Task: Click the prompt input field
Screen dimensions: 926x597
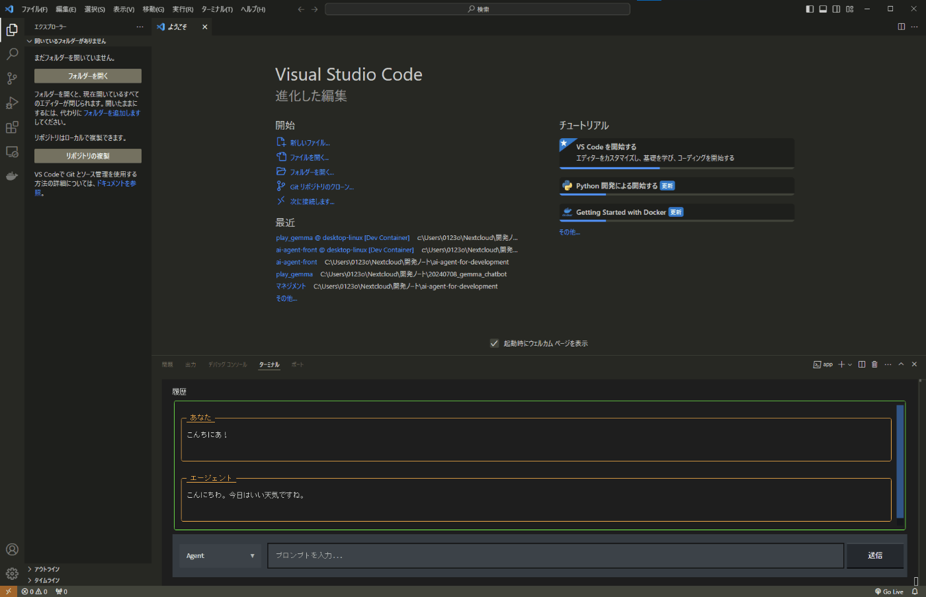Action: tap(556, 556)
